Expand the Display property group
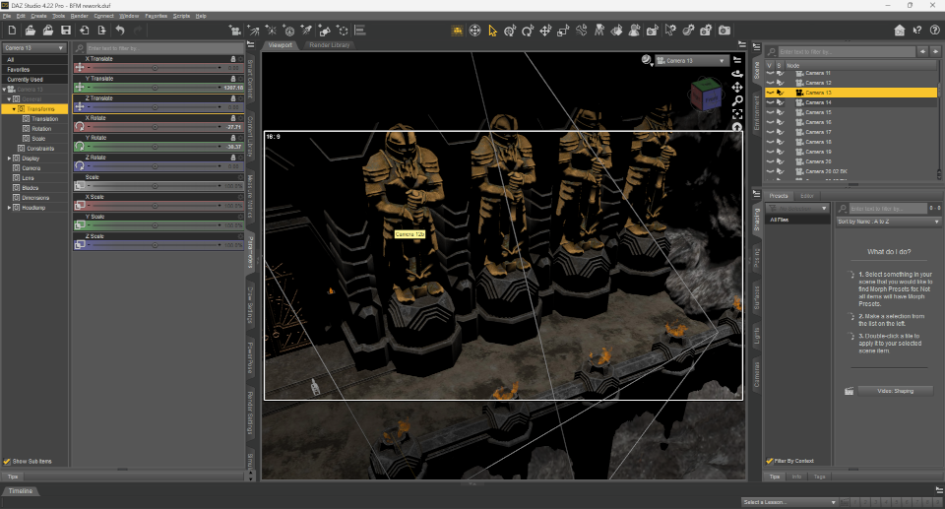This screenshot has height=509, width=945. pyautogui.click(x=9, y=159)
